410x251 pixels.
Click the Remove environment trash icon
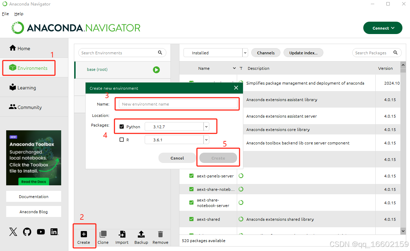(x=160, y=234)
